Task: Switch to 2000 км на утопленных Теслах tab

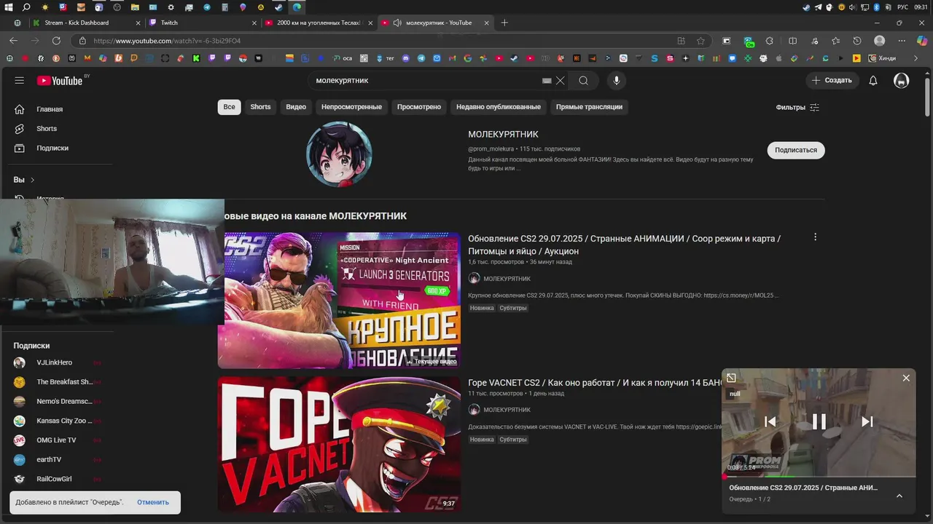Action: click(318, 23)
